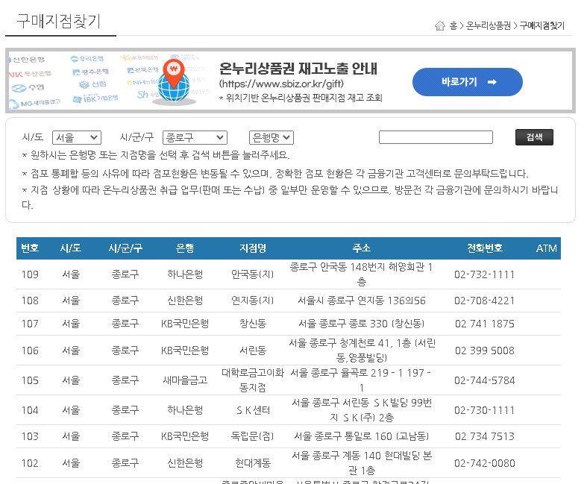Click phone number 02 734 7513
Screen dimensions: 587x484
coord(485,436)
